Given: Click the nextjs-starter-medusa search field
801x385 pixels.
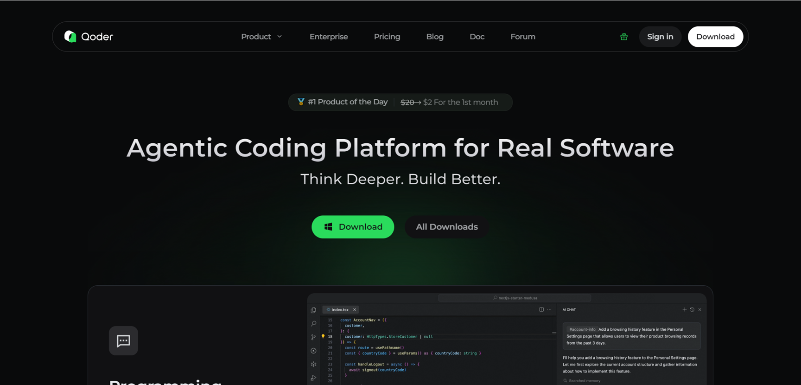Looking at the screenshot, I should (x=515, y=298).
